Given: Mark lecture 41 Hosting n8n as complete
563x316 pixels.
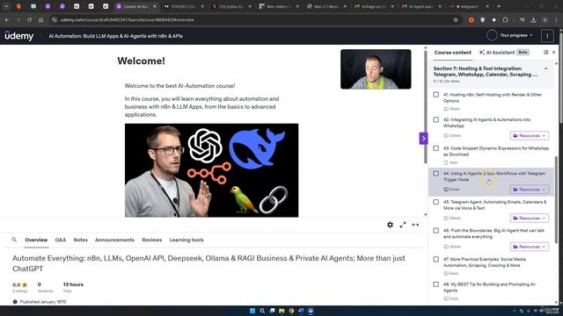Looking at the screenshot, I should tap(436, 95).
